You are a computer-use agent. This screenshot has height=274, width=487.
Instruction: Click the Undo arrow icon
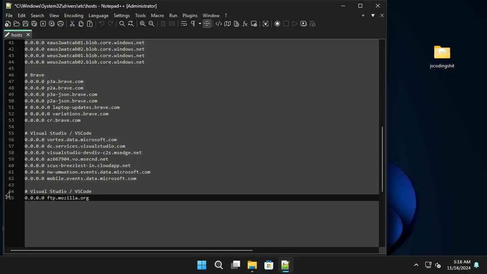point(102,24)
